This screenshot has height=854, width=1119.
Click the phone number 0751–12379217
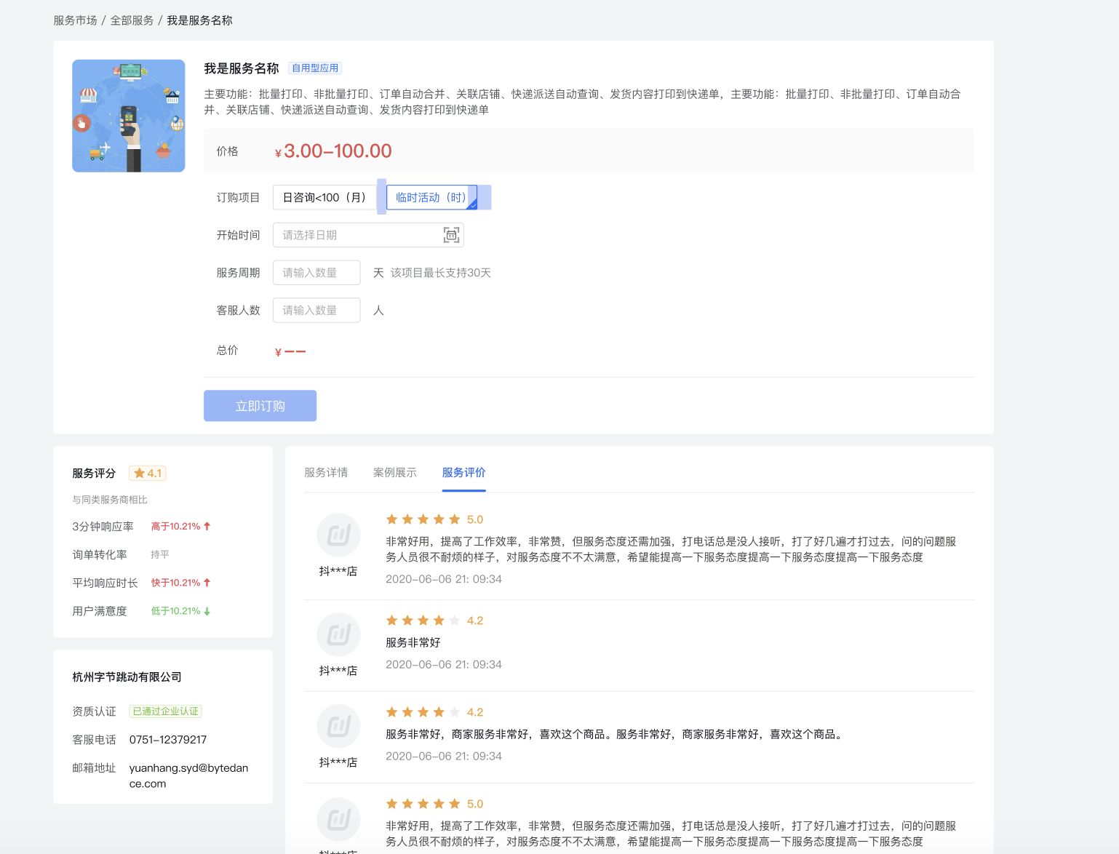pos(168,740)
